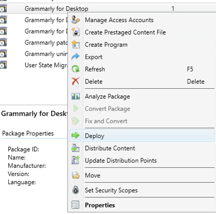Click the Package Properties section header
This screenshot has height=214, width=216.
[x=28, y=133]
